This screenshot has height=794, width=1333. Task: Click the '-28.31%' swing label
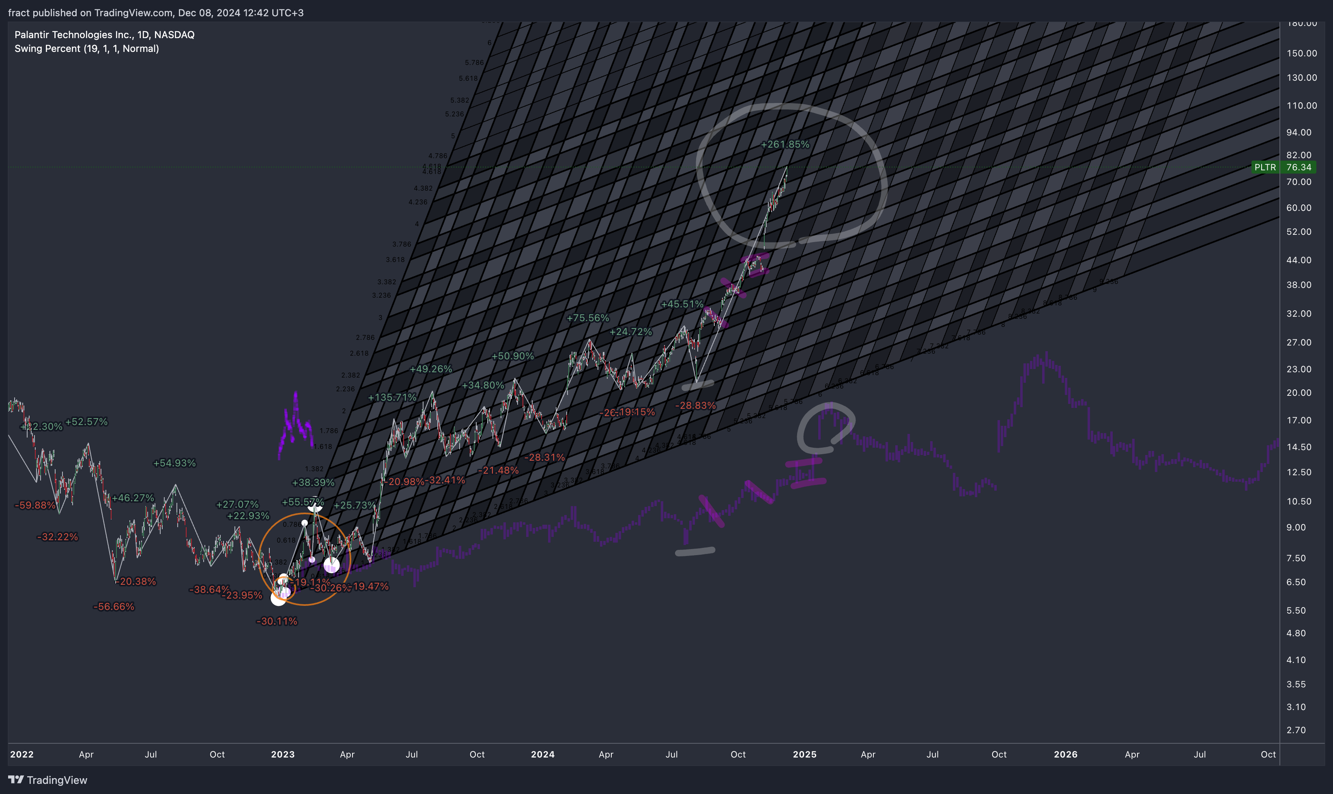click(x=544, y=457)
